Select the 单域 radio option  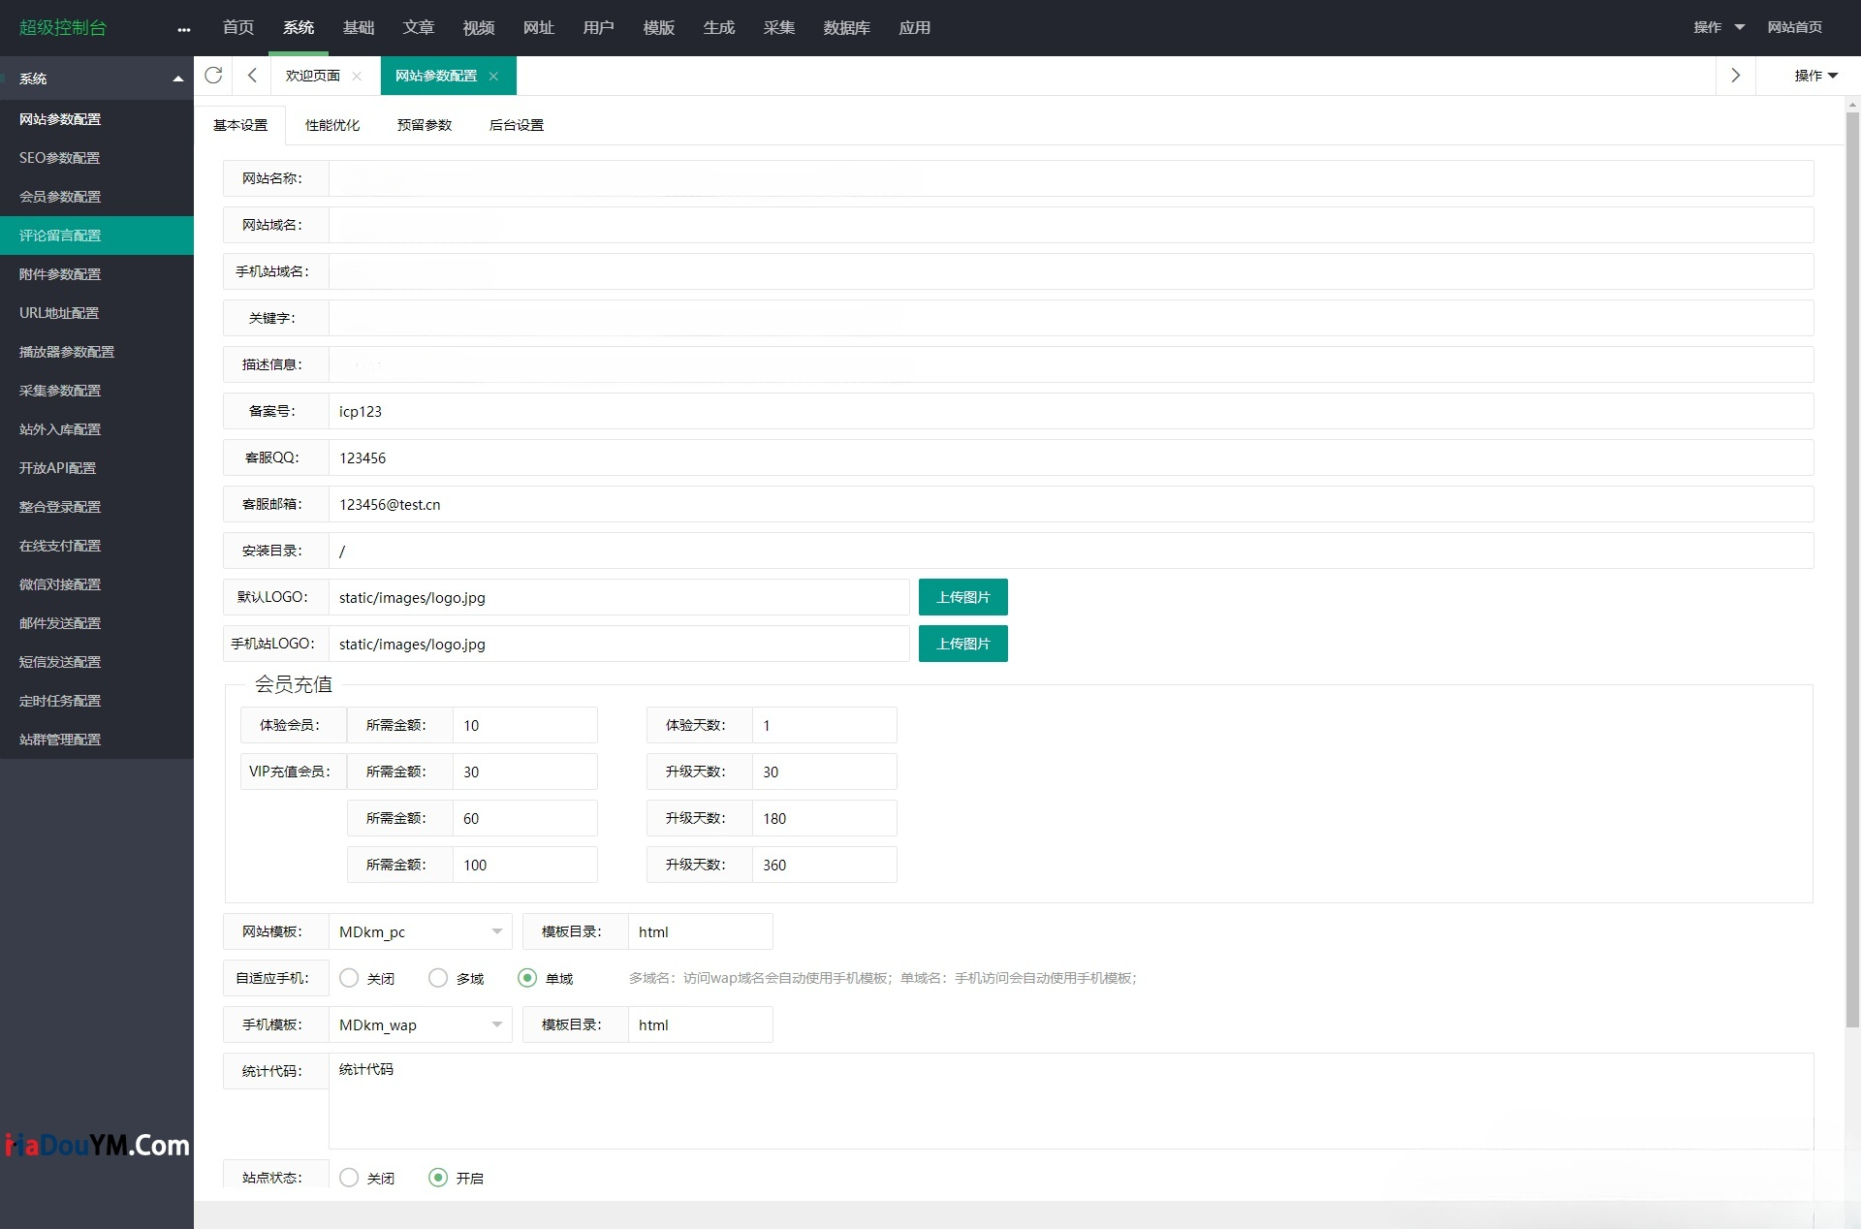point(527,978)
